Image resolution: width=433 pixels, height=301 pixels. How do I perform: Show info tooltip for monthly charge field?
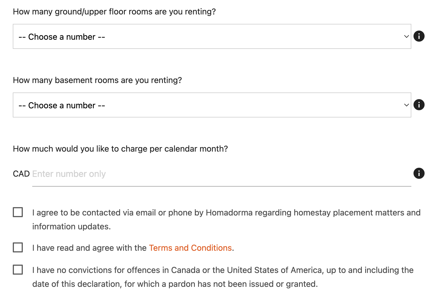pyautogui.click(x=419, y=173)
